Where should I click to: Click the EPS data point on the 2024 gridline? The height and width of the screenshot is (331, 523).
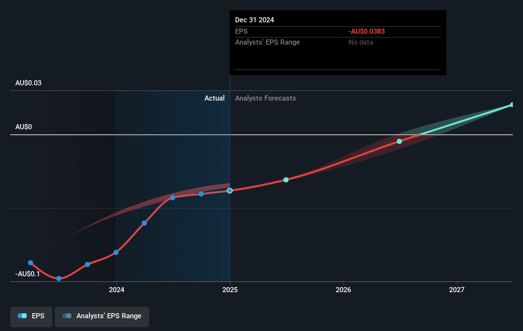116,252
